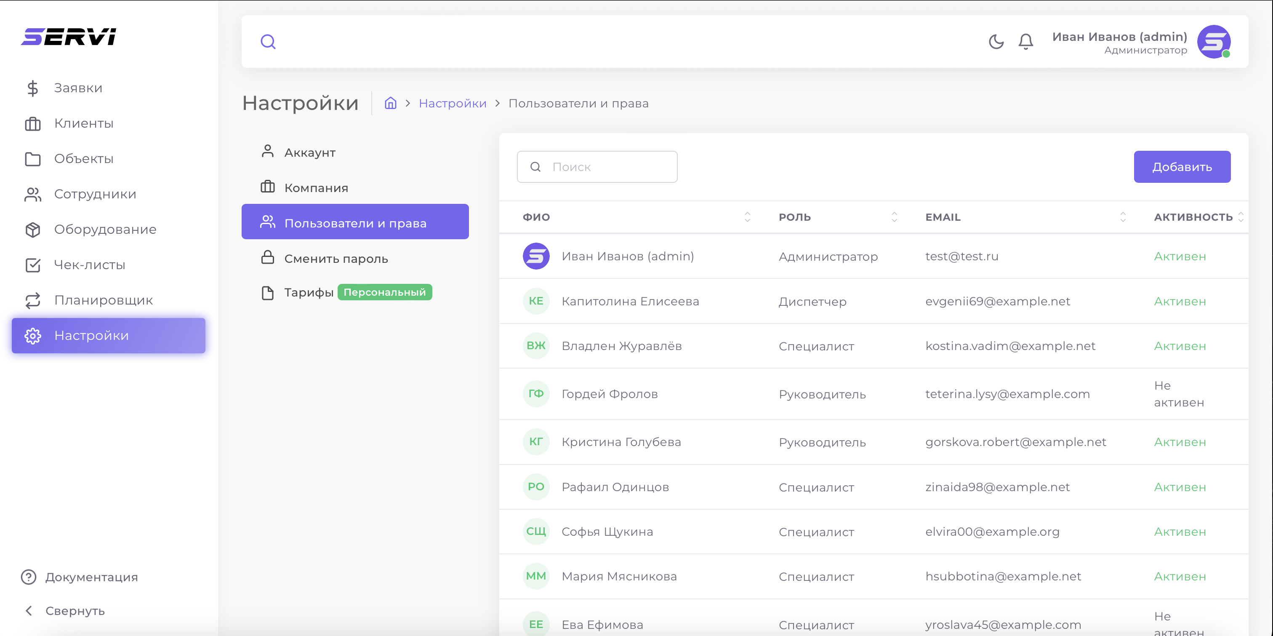The height and width of the screenshot is (636, 1273).
Task: Open Заявки section in sidebar
Action: click(x=77, y=88)
